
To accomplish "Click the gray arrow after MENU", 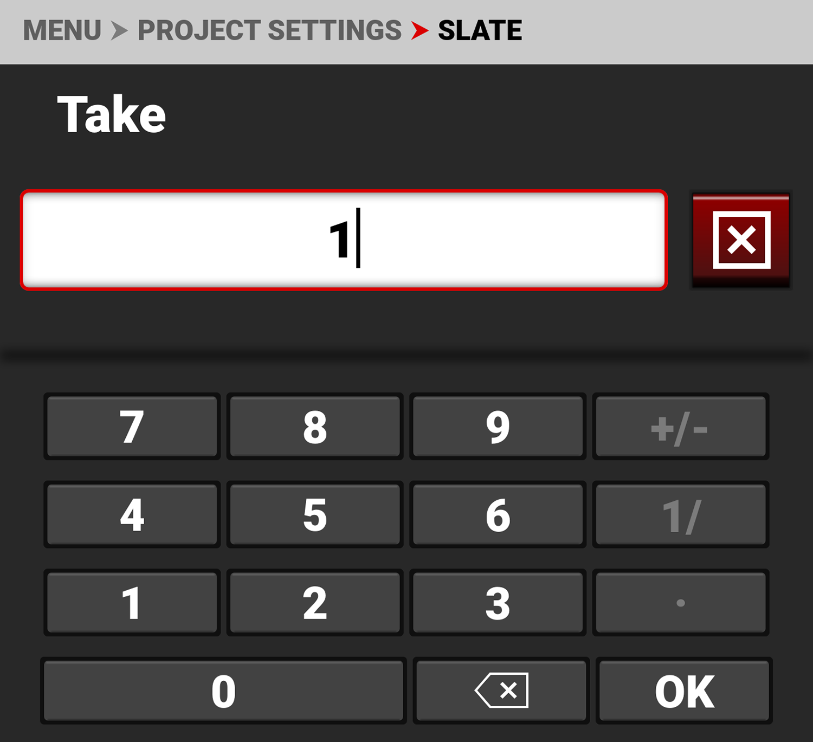I will coord(119,30).
